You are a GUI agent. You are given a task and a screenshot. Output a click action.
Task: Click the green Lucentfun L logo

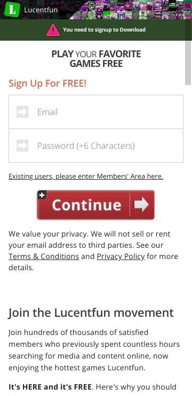point(12,9)
